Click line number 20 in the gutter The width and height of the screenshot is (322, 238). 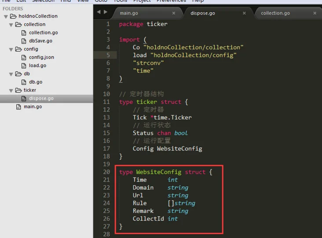(x=106, y=172)
